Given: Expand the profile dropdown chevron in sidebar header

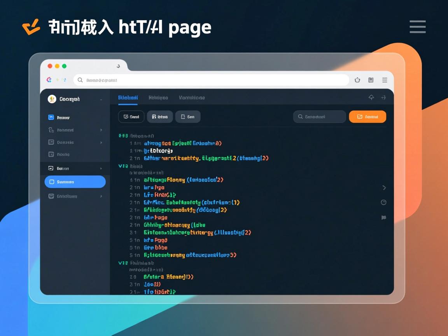Looking at the screenshot, I should (x=101, y=100).
